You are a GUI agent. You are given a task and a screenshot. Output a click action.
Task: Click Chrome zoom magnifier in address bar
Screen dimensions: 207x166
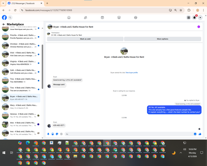tap(176, 10)
